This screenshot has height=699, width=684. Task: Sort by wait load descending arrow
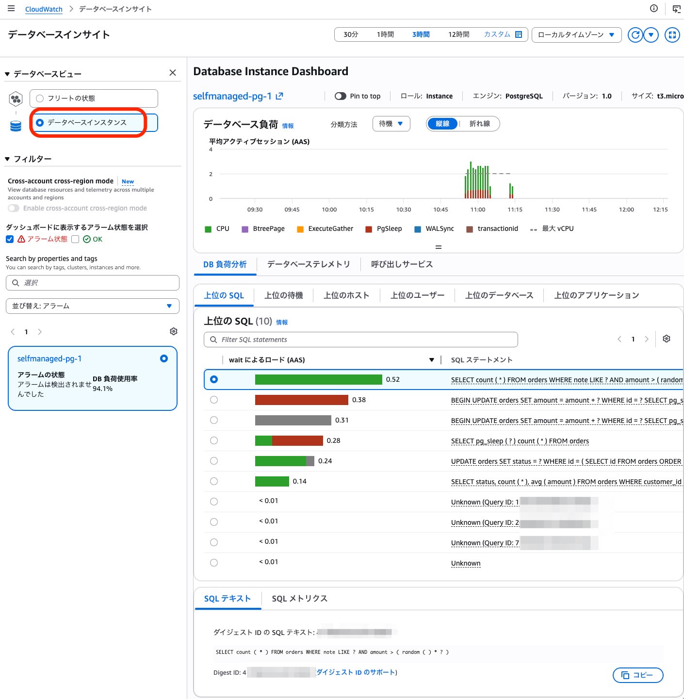[x=432, y=360]
